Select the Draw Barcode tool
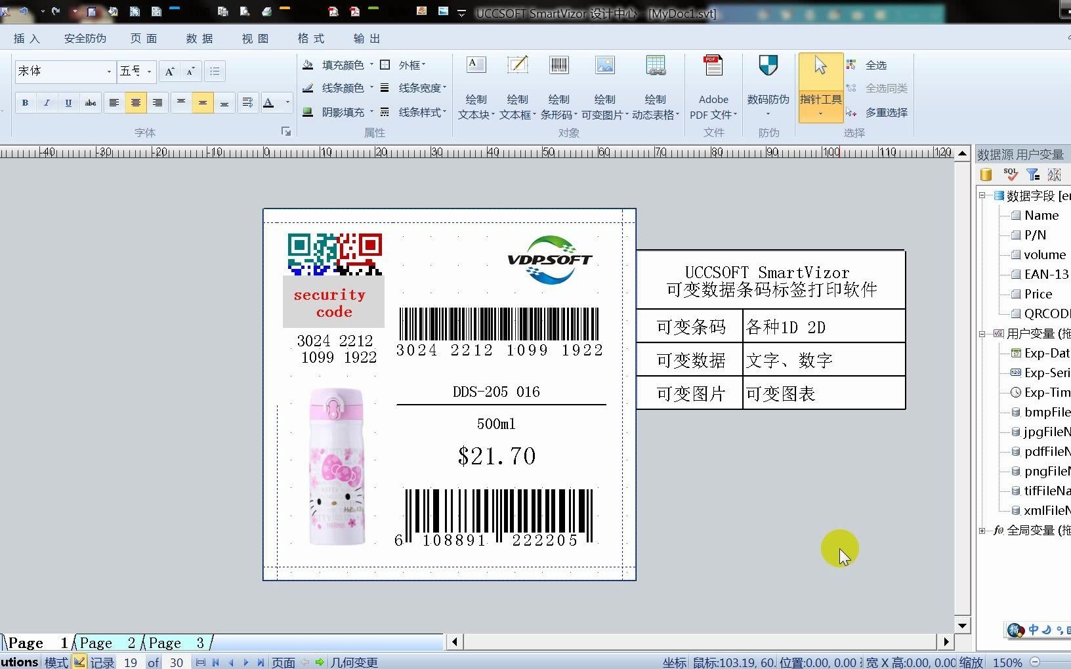The height and width of the screenshot is (669, 1071). 558,88
